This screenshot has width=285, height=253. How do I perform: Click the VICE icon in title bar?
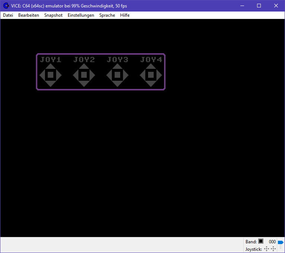[6, 6]
